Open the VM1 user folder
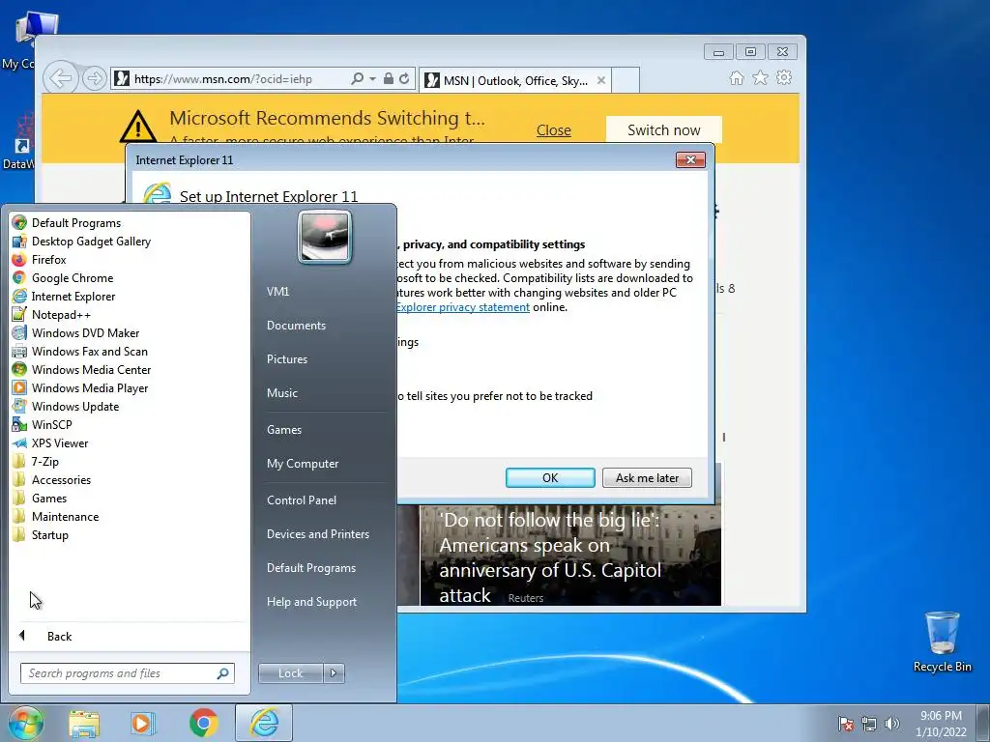 (277, 292)
